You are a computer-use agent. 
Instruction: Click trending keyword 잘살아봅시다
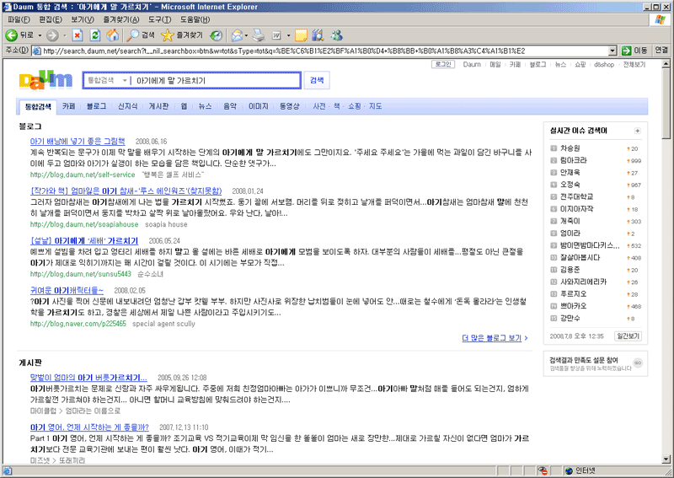[x=580, y=257]
